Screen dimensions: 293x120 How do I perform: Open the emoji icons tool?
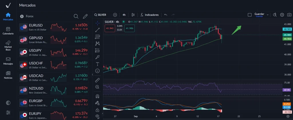[x=97, y=71]
